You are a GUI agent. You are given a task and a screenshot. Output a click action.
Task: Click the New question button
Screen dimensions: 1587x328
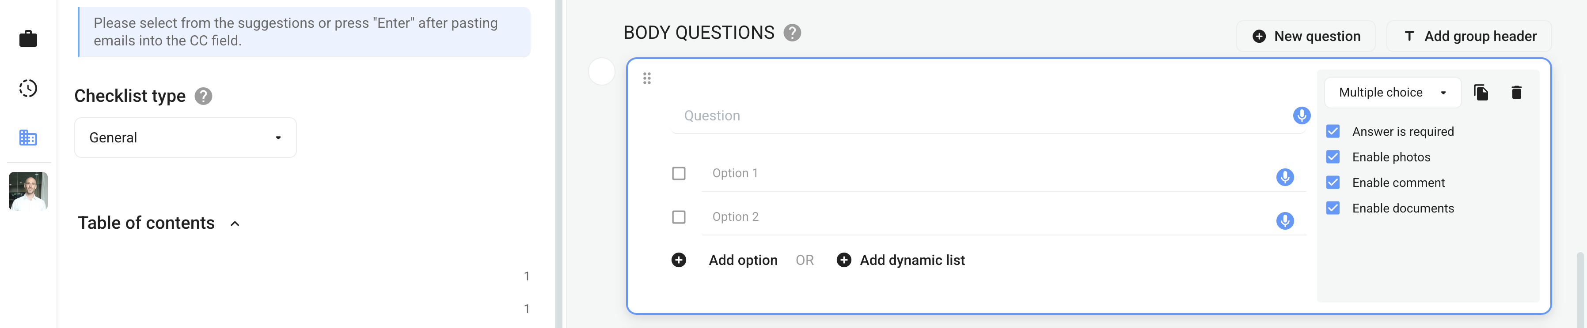(1306, 36)
